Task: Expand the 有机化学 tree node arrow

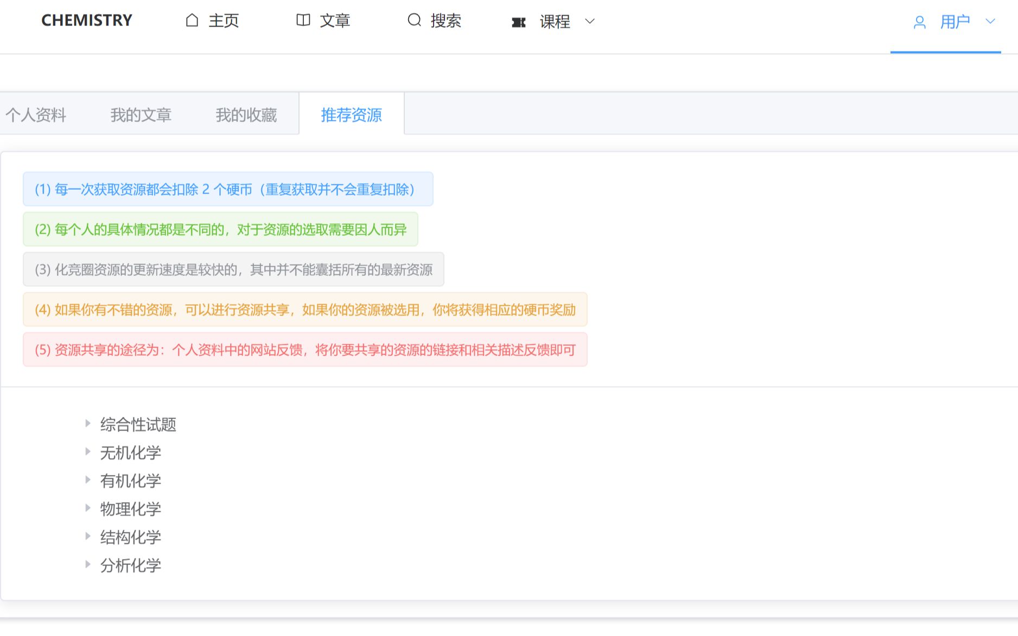Action: coord(87,480)
